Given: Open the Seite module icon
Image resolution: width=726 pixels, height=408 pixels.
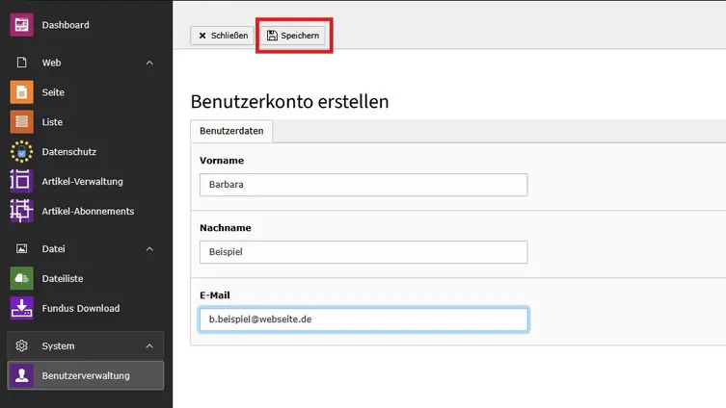Looking at the screenshot, I should tap(21, 92).
